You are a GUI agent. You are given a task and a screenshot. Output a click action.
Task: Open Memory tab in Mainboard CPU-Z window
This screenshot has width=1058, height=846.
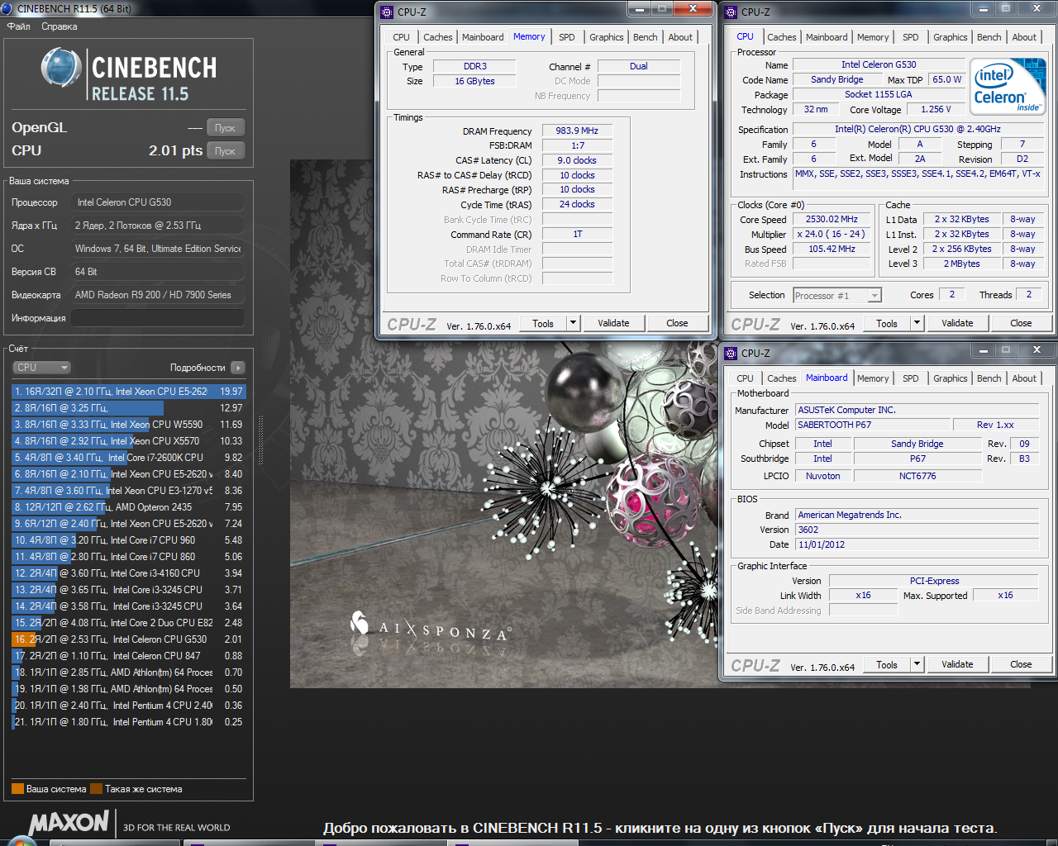click(x=873, y=378)
